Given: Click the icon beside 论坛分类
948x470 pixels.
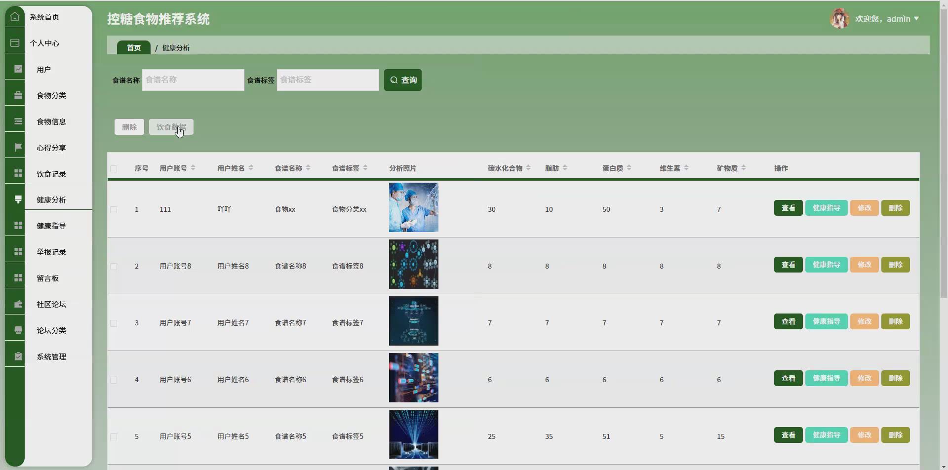Looking at the screenshot, I should (x=18, y=330).
